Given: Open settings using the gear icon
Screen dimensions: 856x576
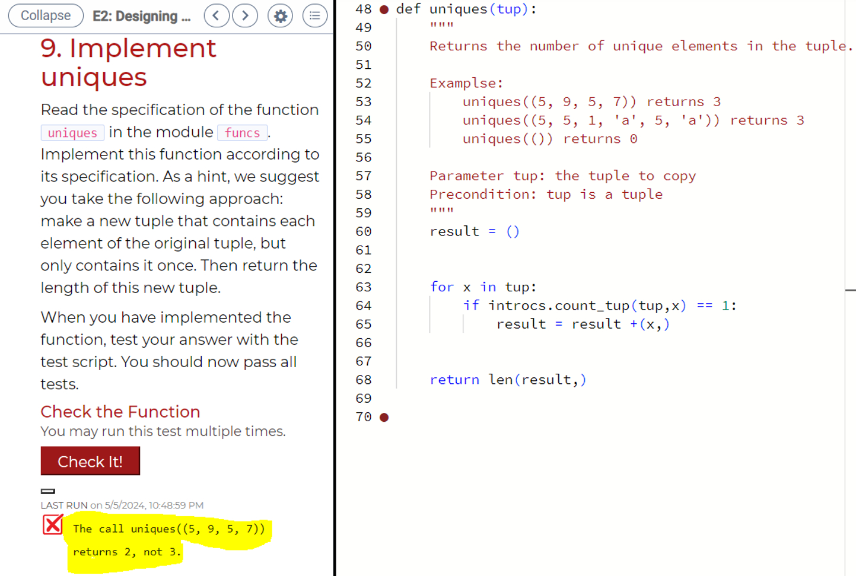Looking at the screenshot, I should [x=280, y=15].
